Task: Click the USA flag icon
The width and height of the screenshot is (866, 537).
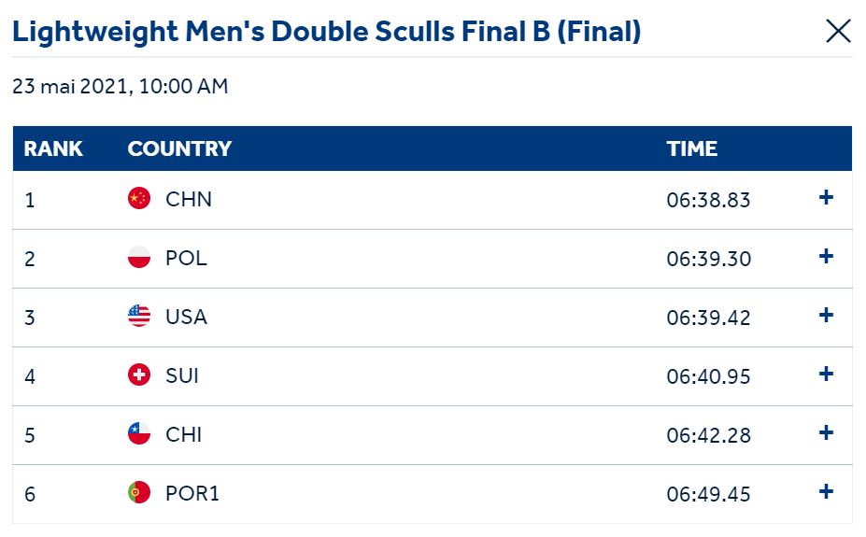Action: coord(139,317)
